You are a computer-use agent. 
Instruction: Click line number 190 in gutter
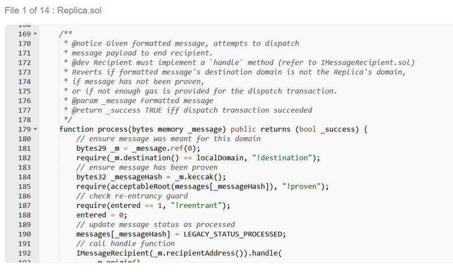[x=24, y=234]
